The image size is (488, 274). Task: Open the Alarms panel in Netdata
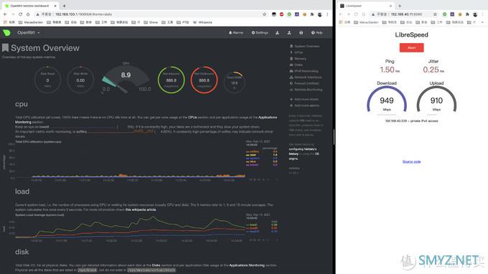click(x=236, y=33)
